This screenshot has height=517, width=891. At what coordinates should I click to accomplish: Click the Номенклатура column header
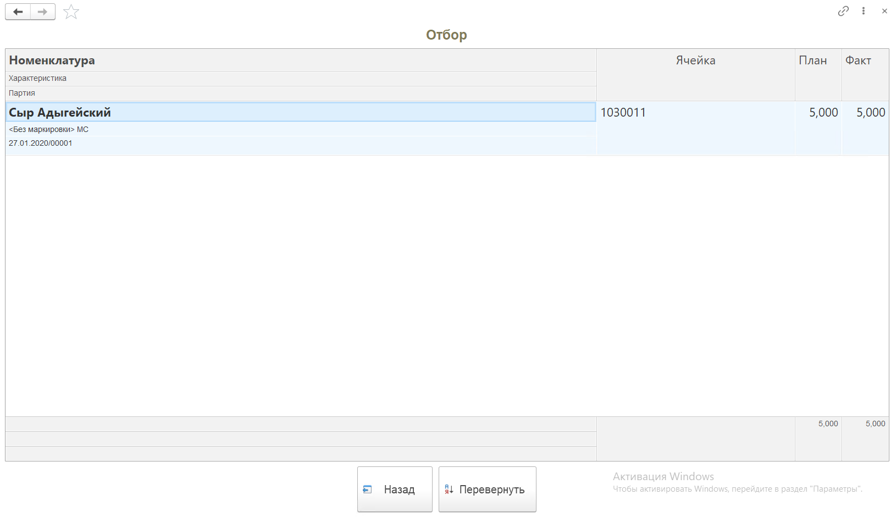pos(52,61)
